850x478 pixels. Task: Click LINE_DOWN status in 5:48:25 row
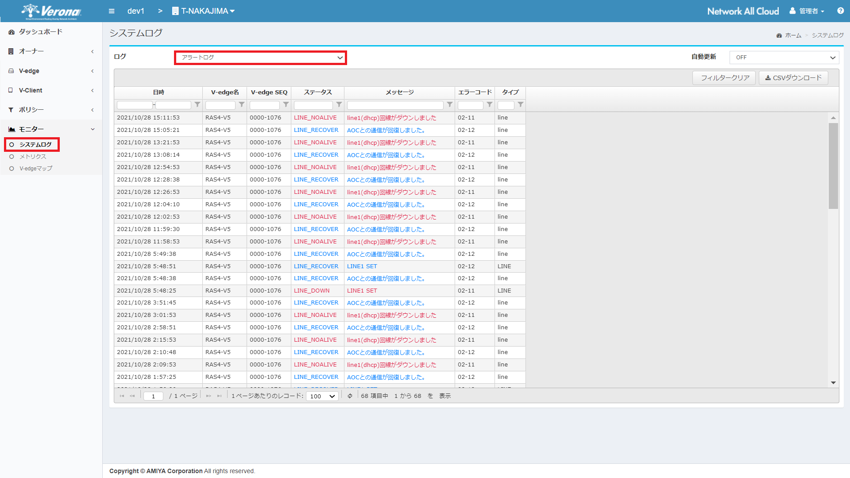[312, 291]
